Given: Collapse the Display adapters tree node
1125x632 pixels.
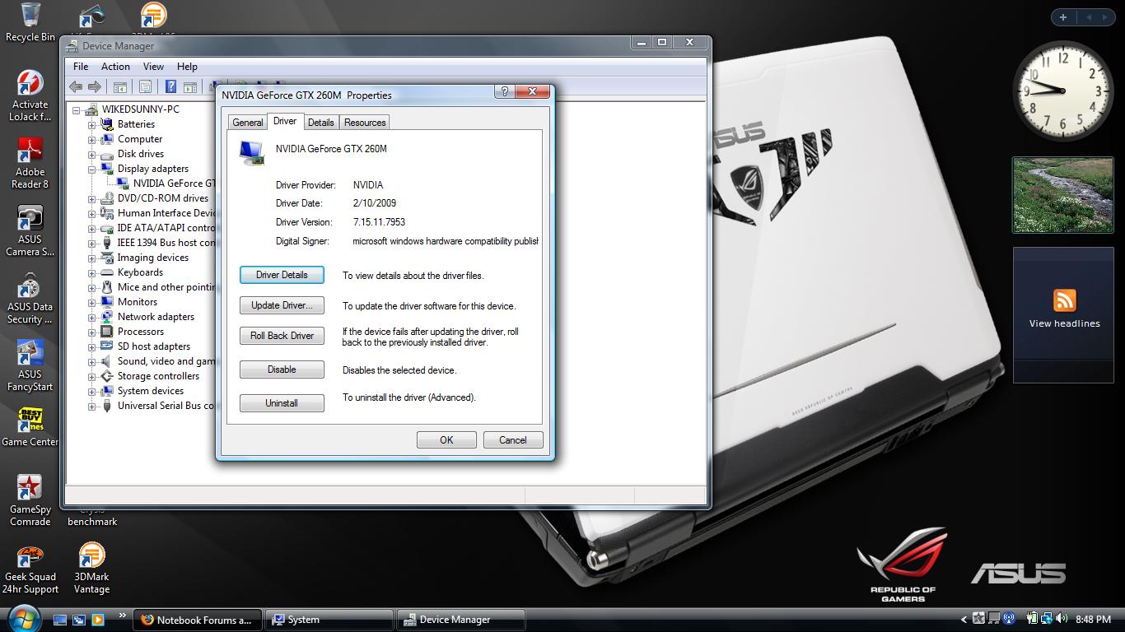Looking at the screenshot, I should click(91, 169).
